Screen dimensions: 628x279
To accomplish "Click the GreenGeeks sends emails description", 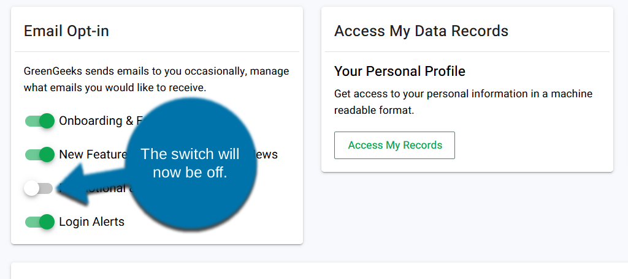I will (156, 80).
